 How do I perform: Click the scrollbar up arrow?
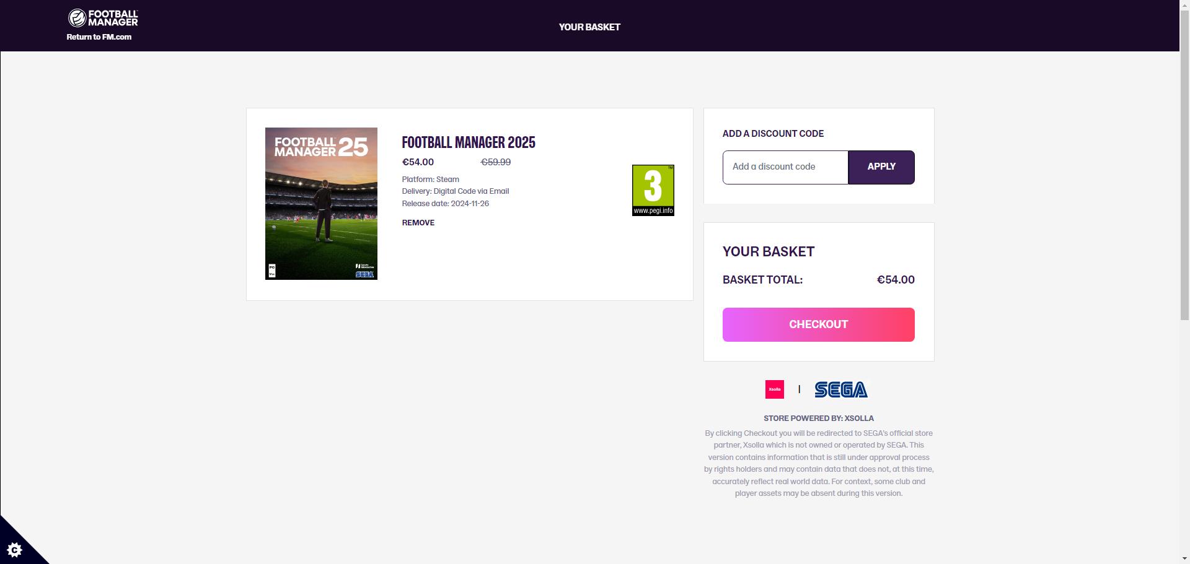[x=1184, y=5]
